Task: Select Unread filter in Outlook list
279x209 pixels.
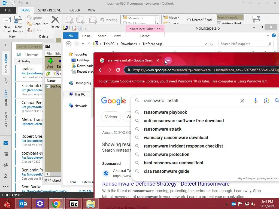Action: (32, 55)
